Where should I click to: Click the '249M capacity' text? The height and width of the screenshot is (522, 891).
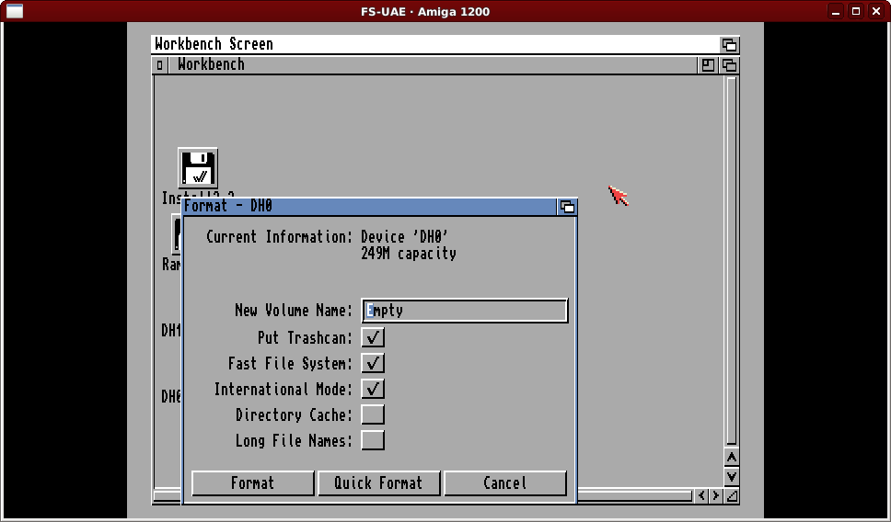coord(409,254)
